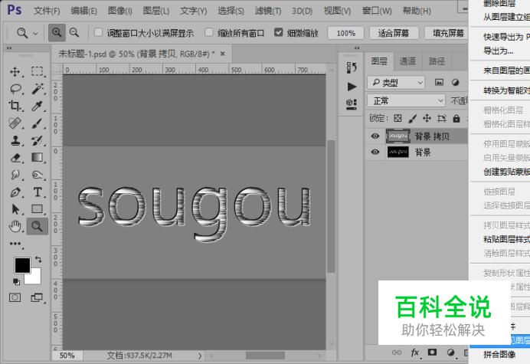Screen dimensions: 530x364
Task: Choose Zoom In mode in options bar
Action: point(57,33)
